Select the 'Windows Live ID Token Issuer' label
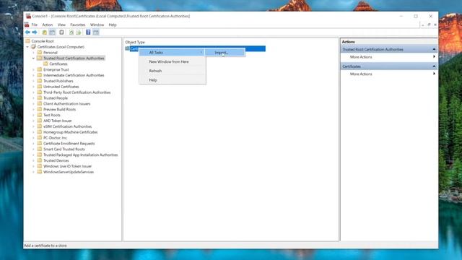Screen dimensions: 462x260 tap(67, 166)
